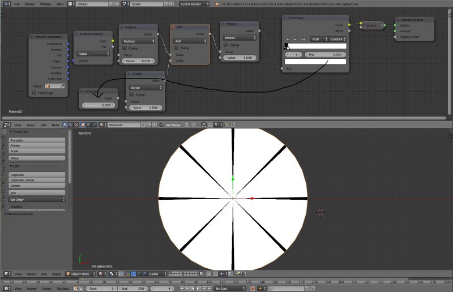Open the 3D view editor type selector
Viewport: 453px width, 292px height.
[7, 274]
